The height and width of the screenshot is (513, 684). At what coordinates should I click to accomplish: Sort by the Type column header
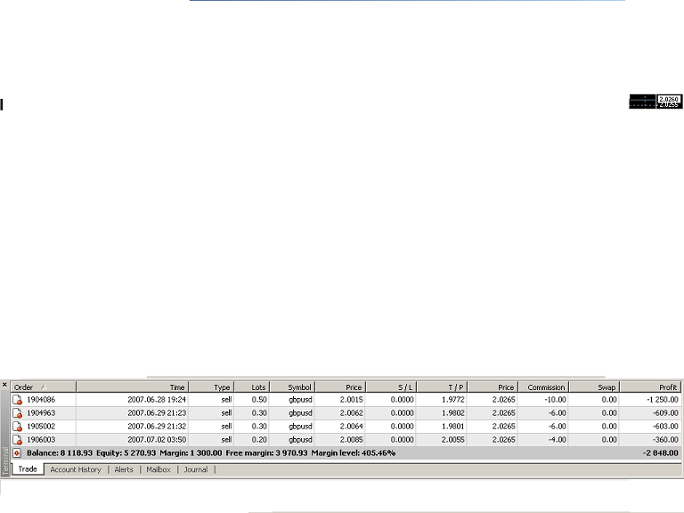pos(212,387)
